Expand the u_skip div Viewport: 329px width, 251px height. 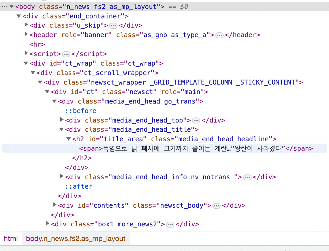pos(26,25)
